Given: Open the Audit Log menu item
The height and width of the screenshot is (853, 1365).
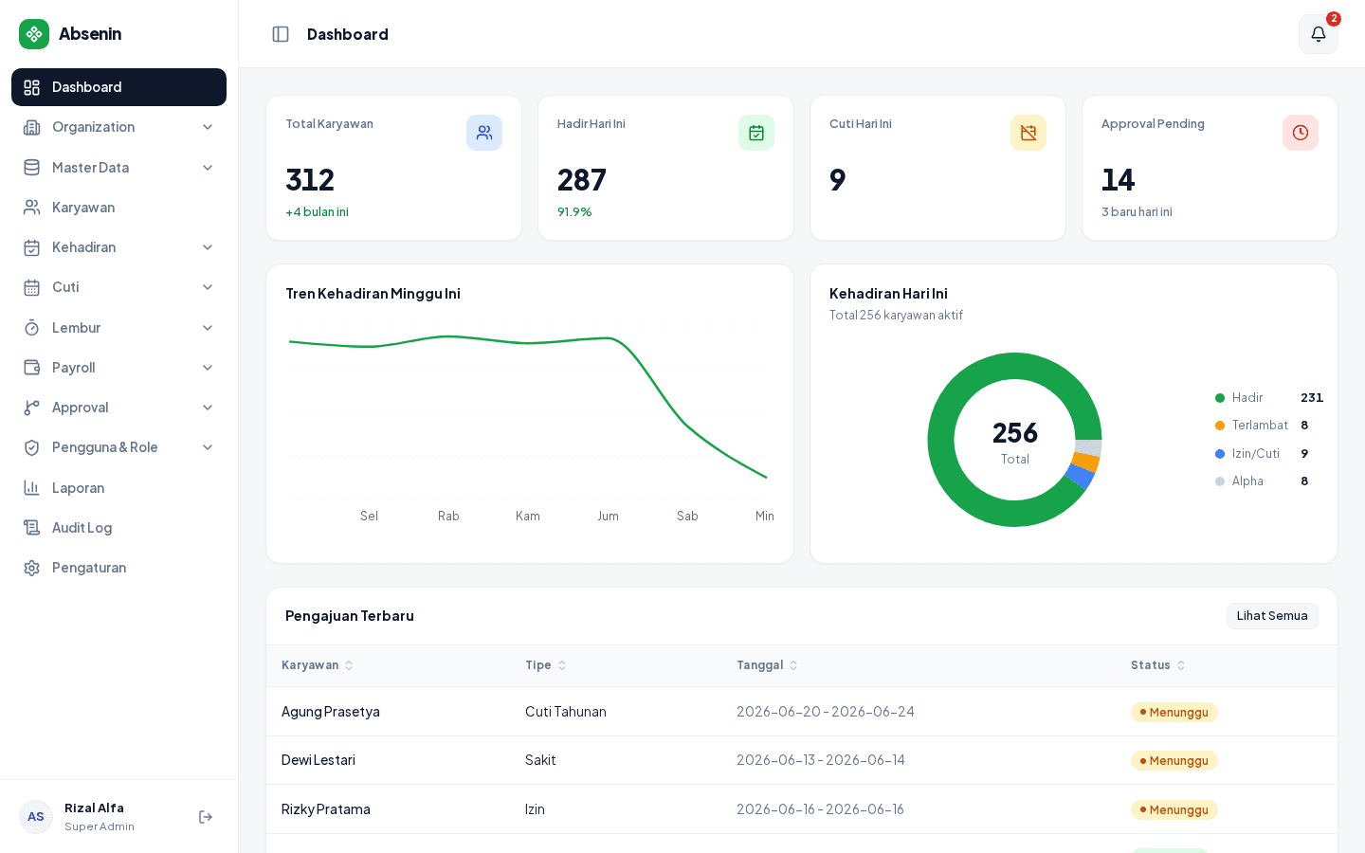Looking at the screenshot, I should [x=118, y=528].
